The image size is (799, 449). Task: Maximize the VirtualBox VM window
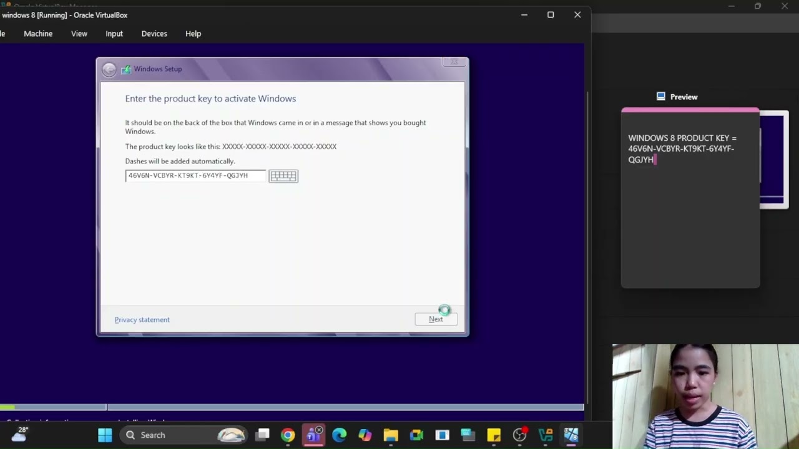[x=551, y=15]
